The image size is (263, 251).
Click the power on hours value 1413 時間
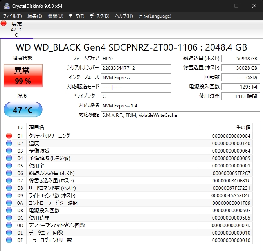(241, 96)
